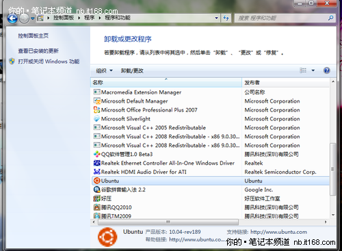The width and height of the screenshot is (342, 251).
Task: Open the 组织 dropdown menu
Action: pyautogui.click(x=104, y=70)
